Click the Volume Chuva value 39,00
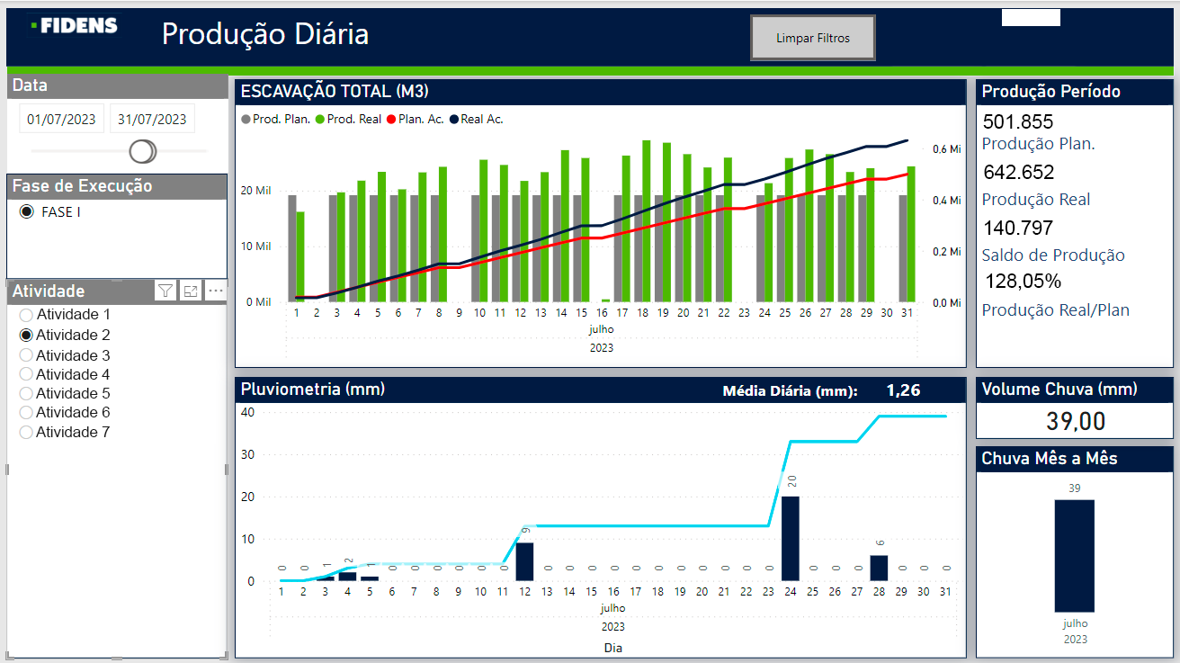The width and height of the screenshot is (1180, 663). point(1076,421)
